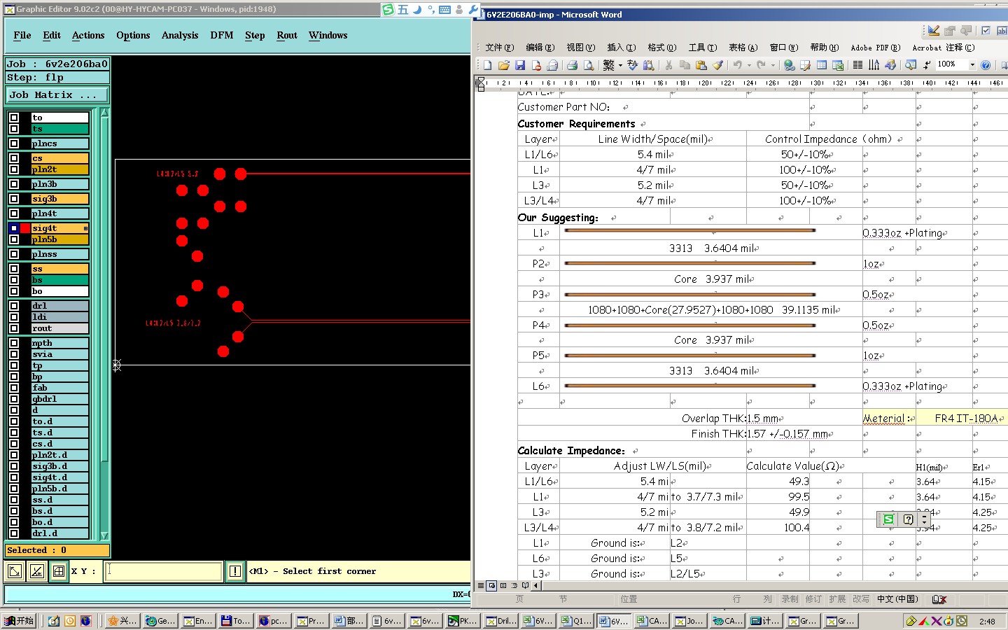Click the Undo arrow in Word toolbar
This screenshot has height=630, width=1008.
coord(737,65)
